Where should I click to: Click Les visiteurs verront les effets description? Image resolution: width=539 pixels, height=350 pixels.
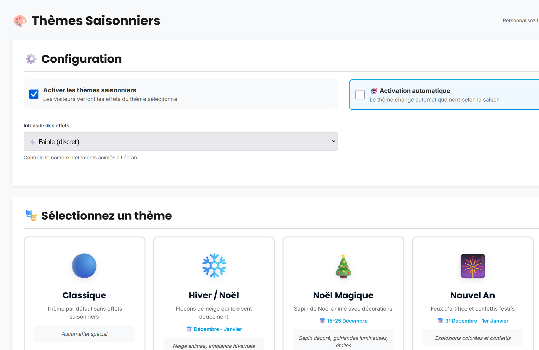coord(110,99)
